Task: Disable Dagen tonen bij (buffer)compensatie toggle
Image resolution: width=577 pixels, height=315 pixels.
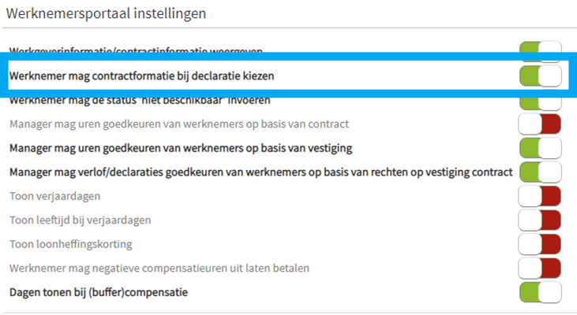Action: (x=540, y=292)
